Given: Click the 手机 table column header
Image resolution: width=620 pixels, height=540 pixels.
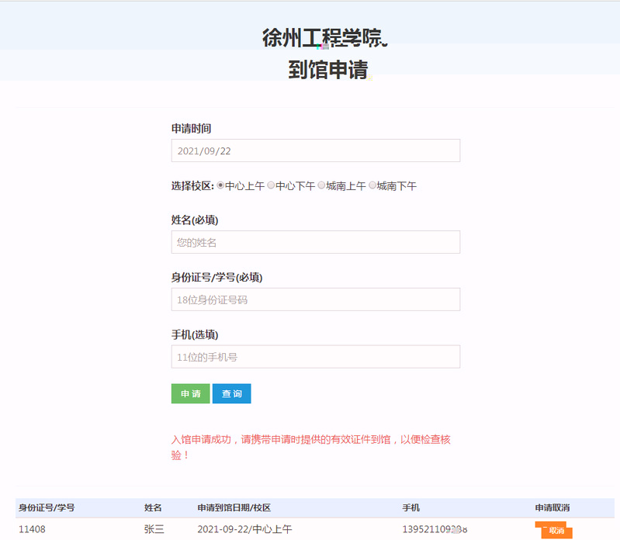Looking at the screenshot, I should tap(410, 507).
